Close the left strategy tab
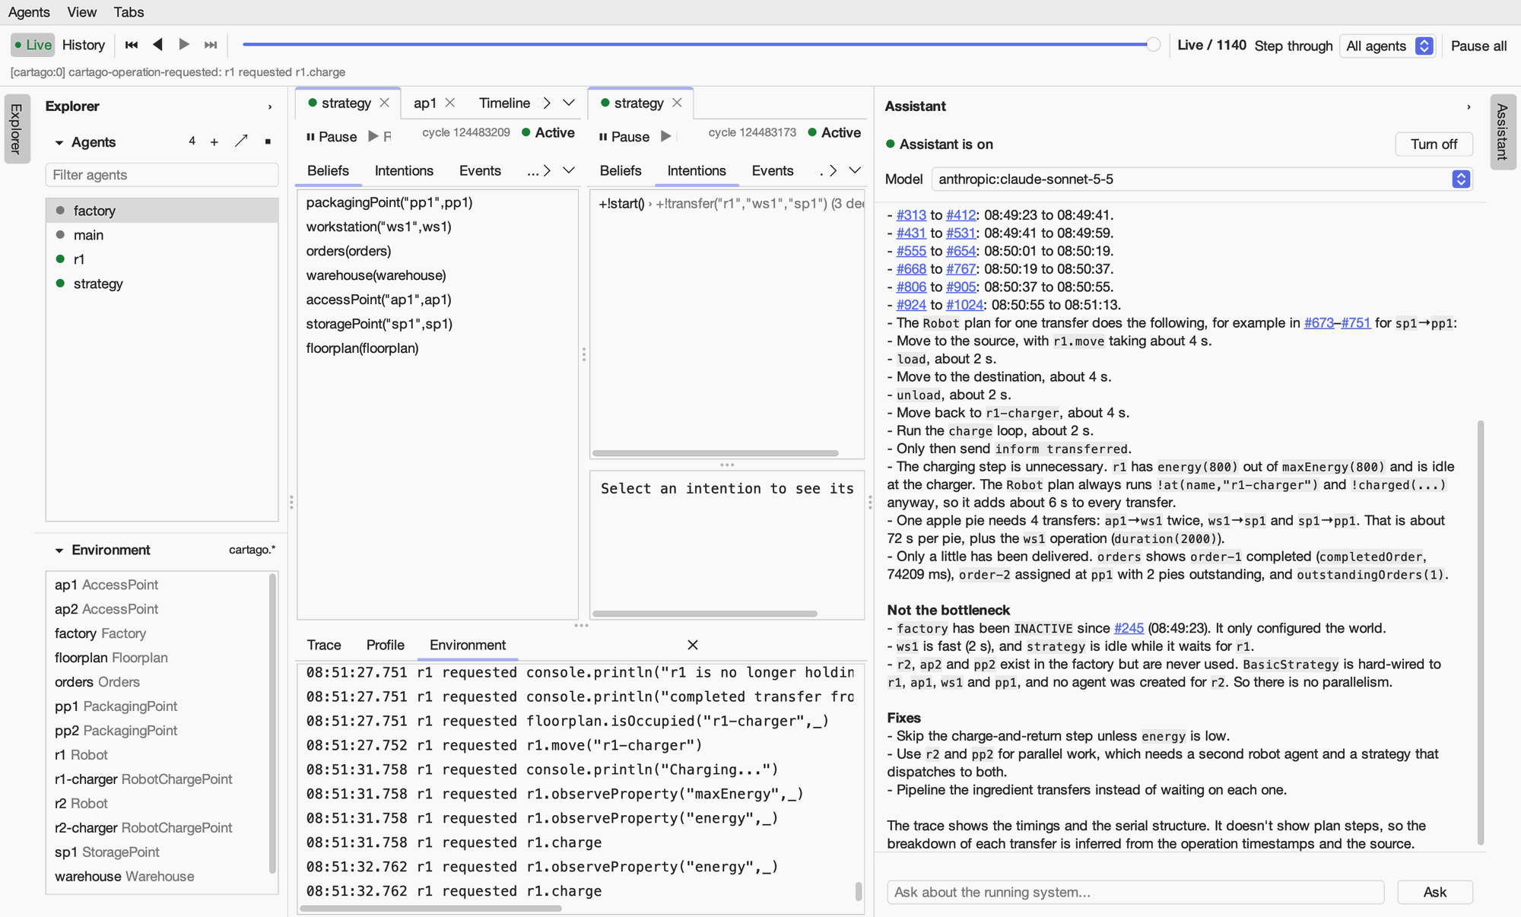 [385, 103]
